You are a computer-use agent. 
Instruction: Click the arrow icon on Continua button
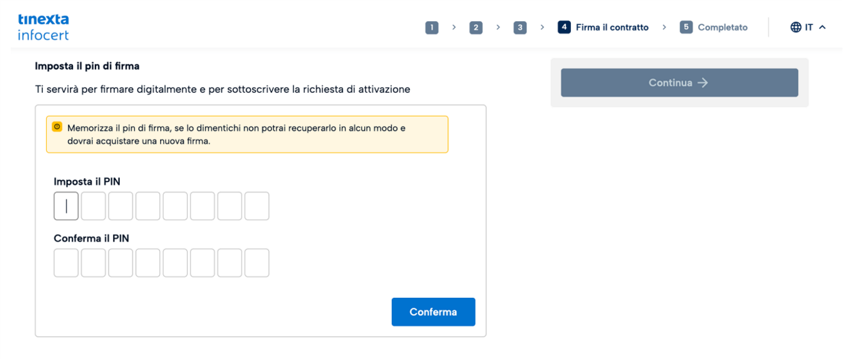[703, 83]
